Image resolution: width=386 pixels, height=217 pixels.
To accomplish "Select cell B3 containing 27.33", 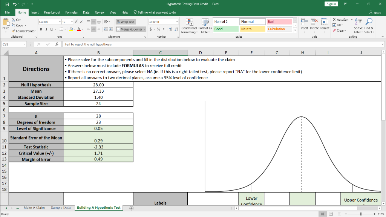I will (x=98, y=91).
